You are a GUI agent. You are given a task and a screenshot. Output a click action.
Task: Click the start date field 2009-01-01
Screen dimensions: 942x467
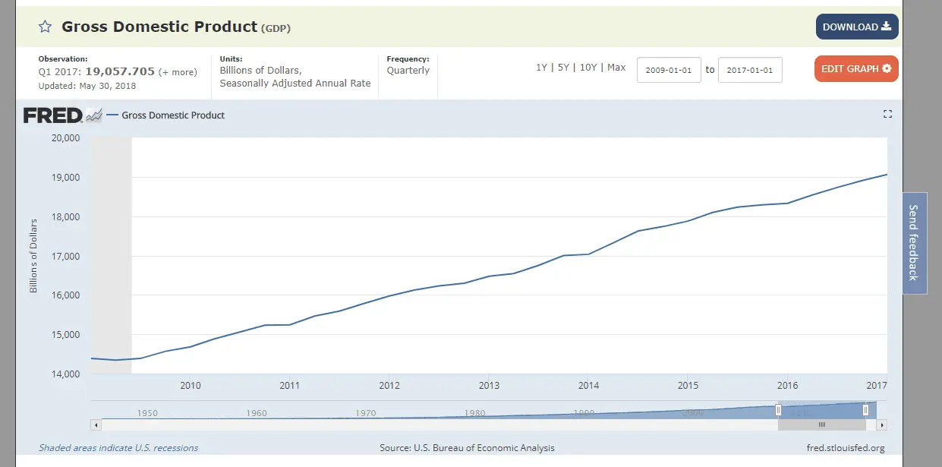click(668, 70)
